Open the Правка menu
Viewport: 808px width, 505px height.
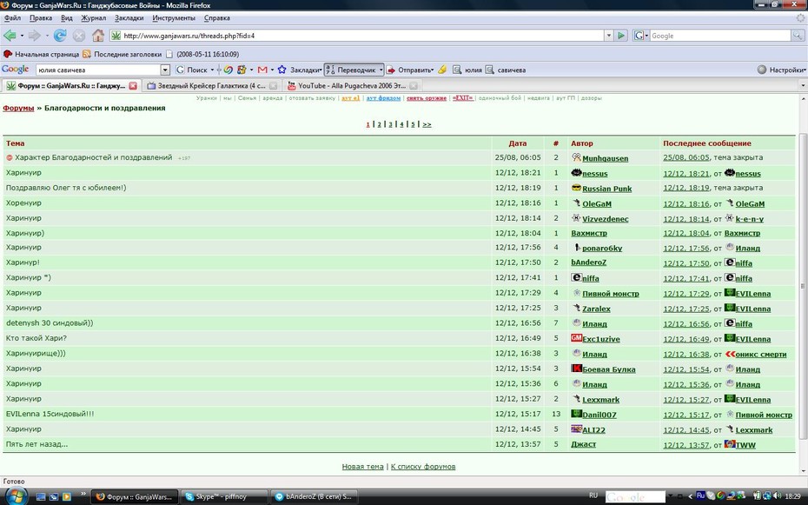41,18
